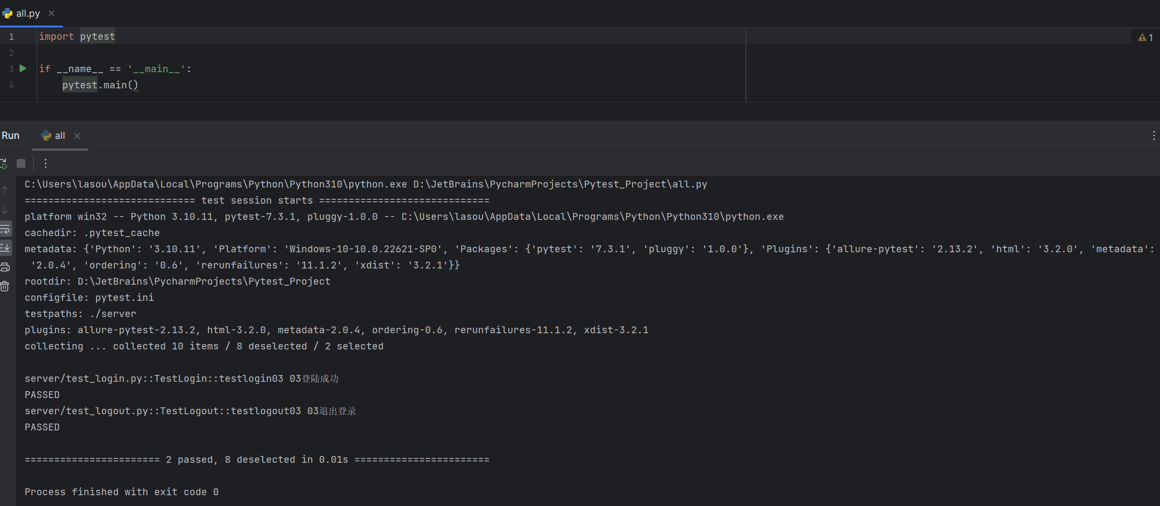Toggle Scroll to End in console
This screenshot has width=1160, height=506.
point(5,247)
